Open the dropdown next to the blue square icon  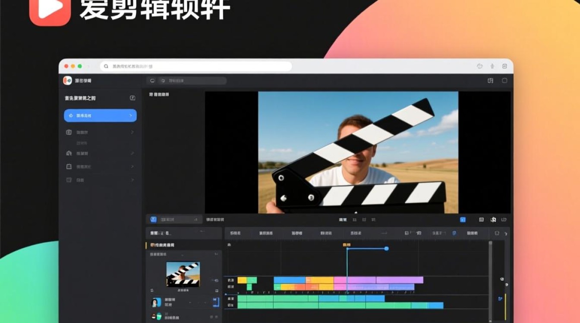tap(196, 220)
